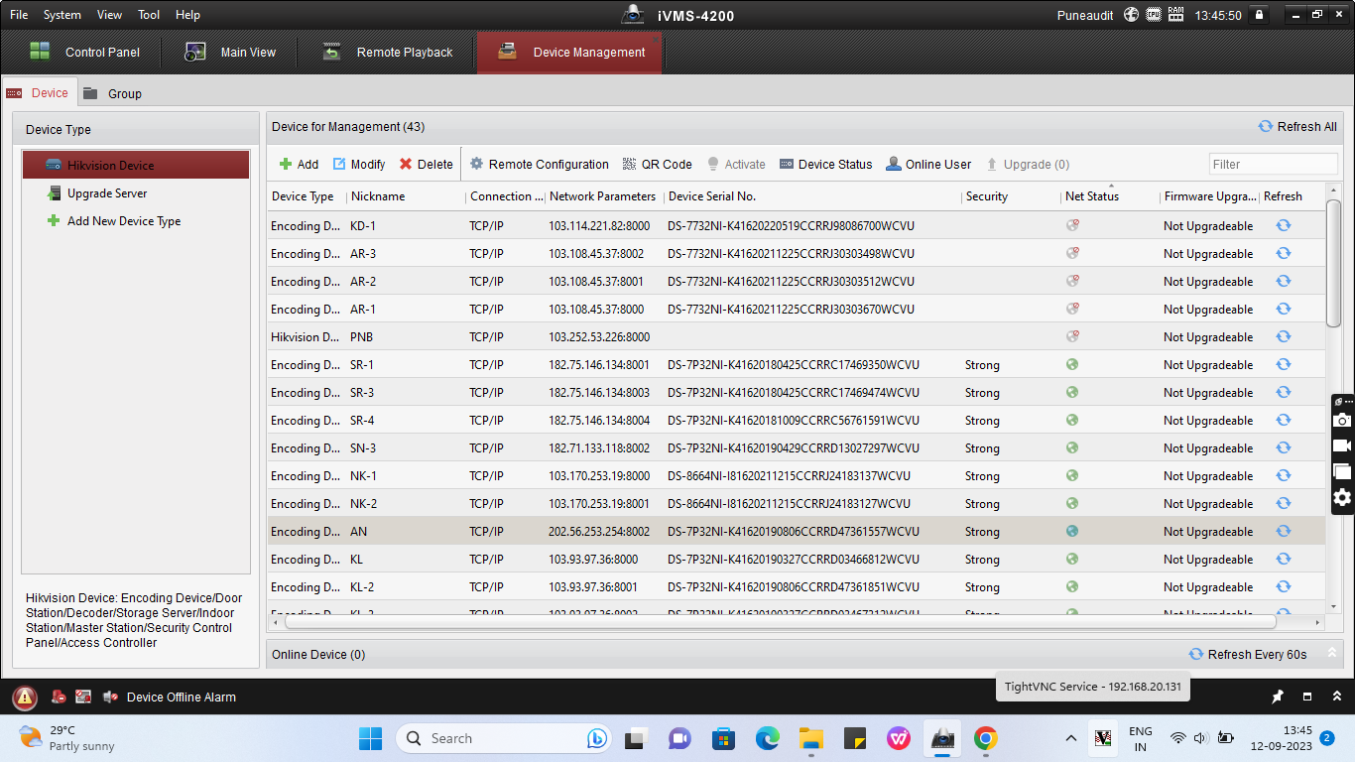Viewport: 1355px width, 762px height.
Task: Click the Windows taskbar Search box
Action: pos(503,738)
